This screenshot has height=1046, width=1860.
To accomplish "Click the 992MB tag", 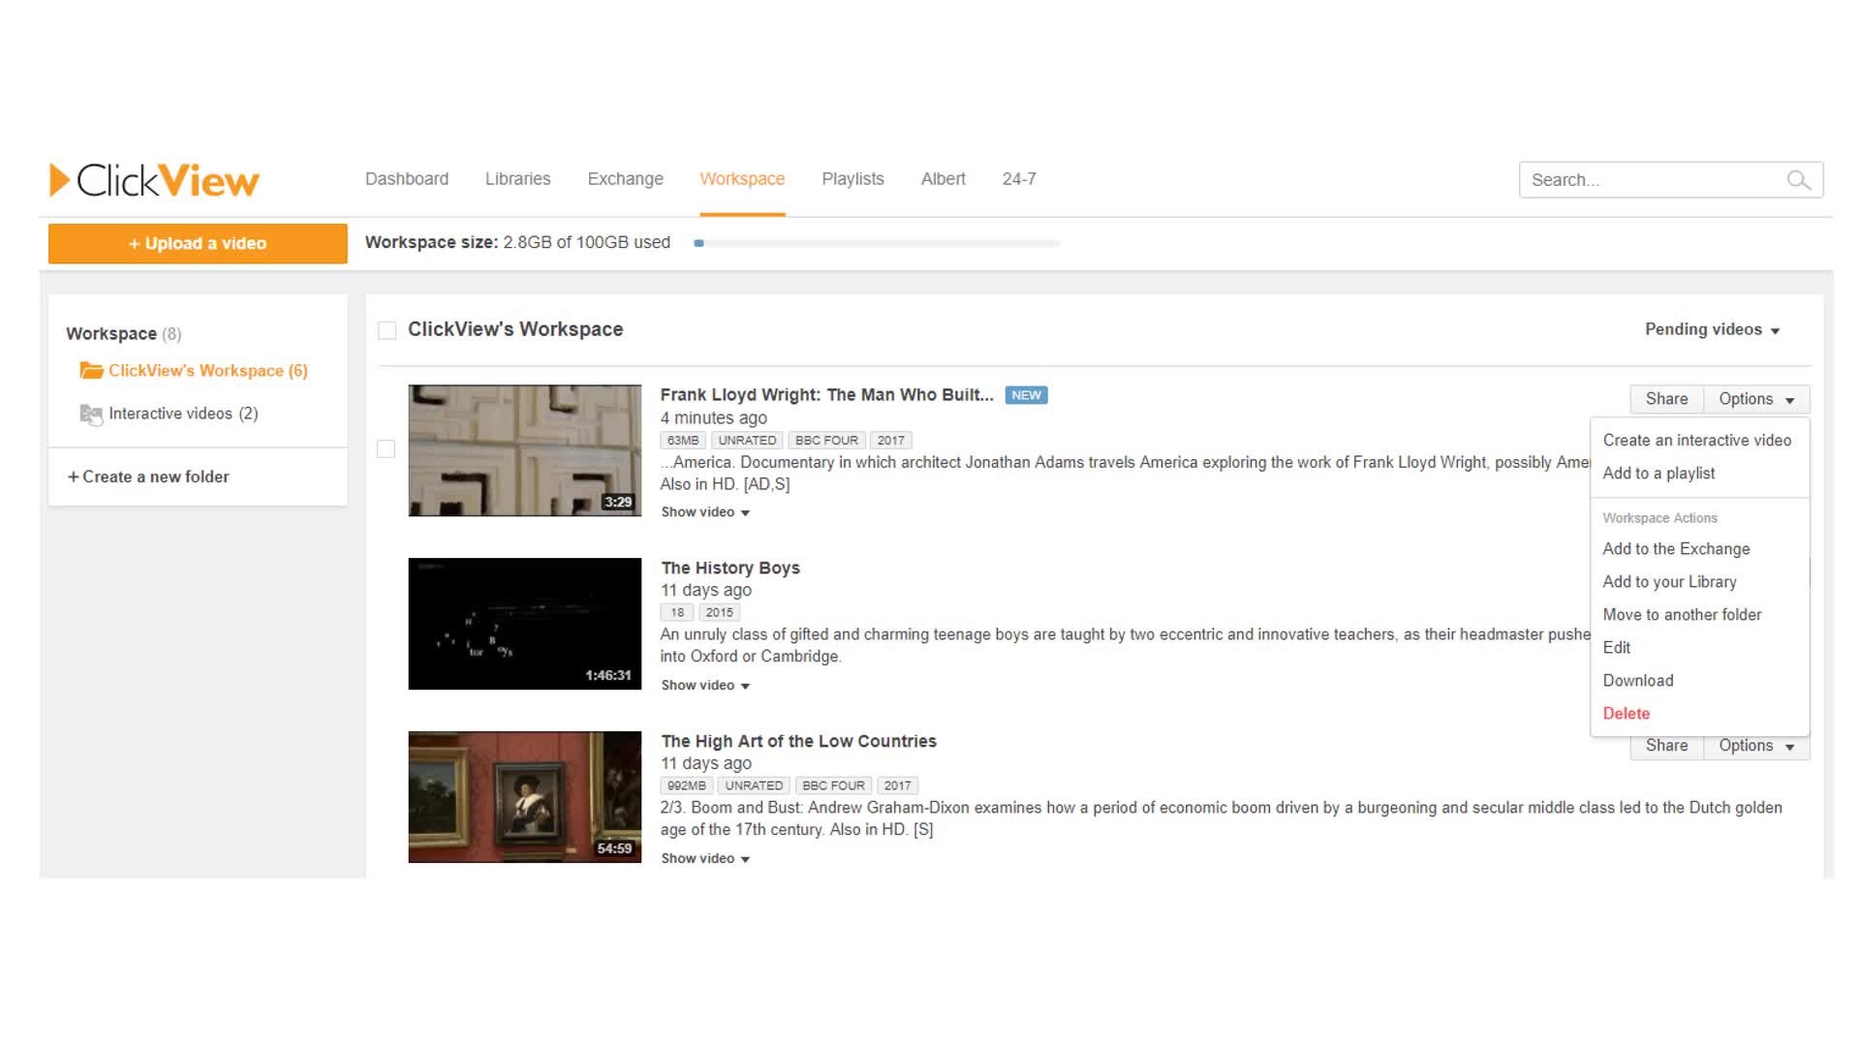I will [686, 786].
